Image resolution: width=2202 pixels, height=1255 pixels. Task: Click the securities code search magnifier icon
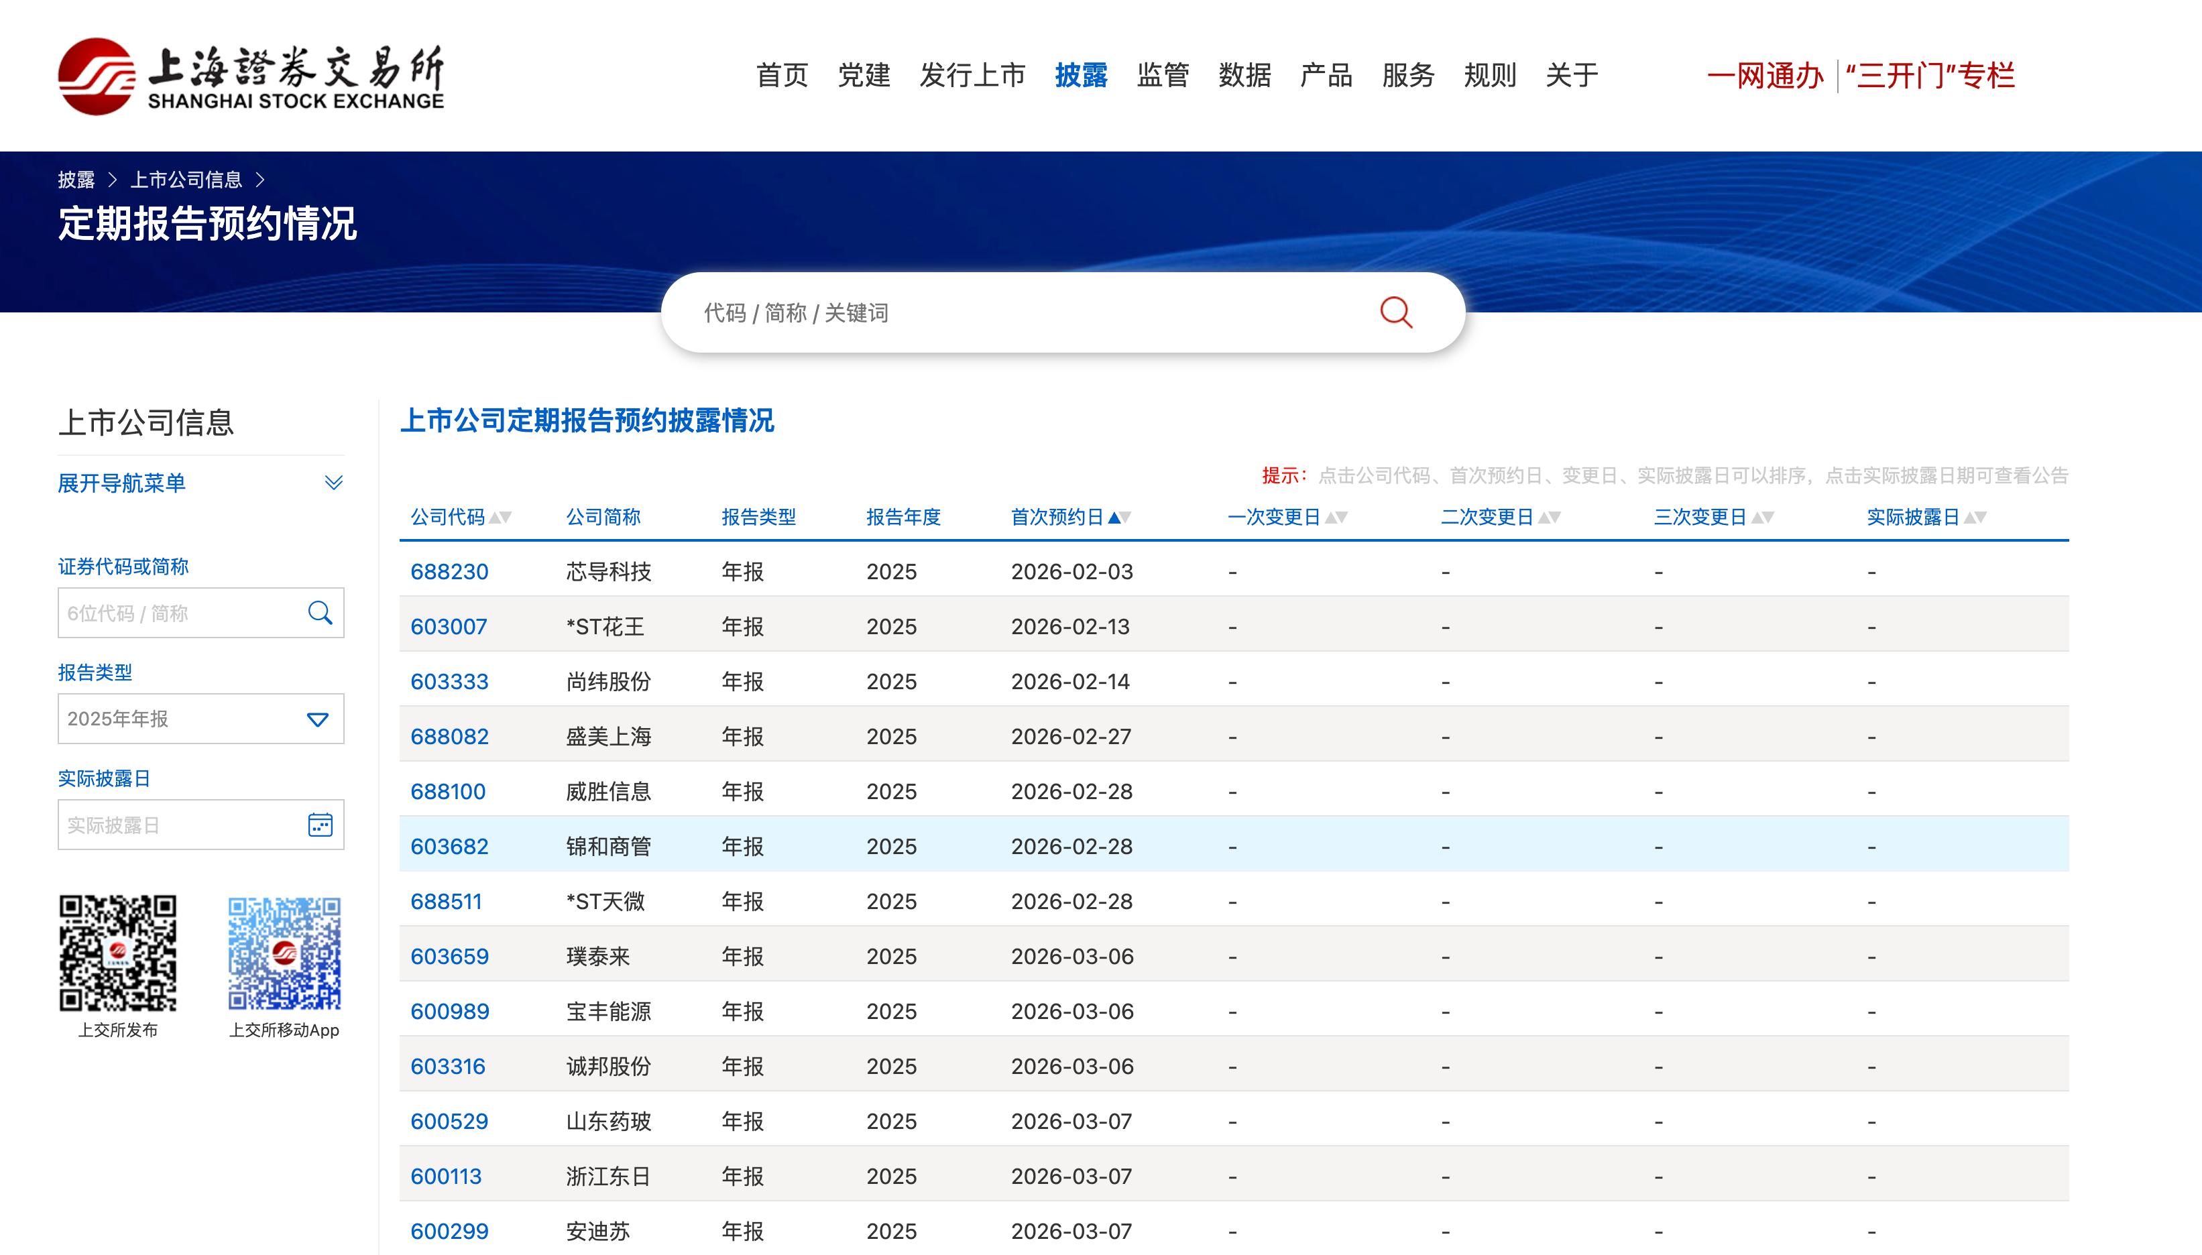coord(320,613)
